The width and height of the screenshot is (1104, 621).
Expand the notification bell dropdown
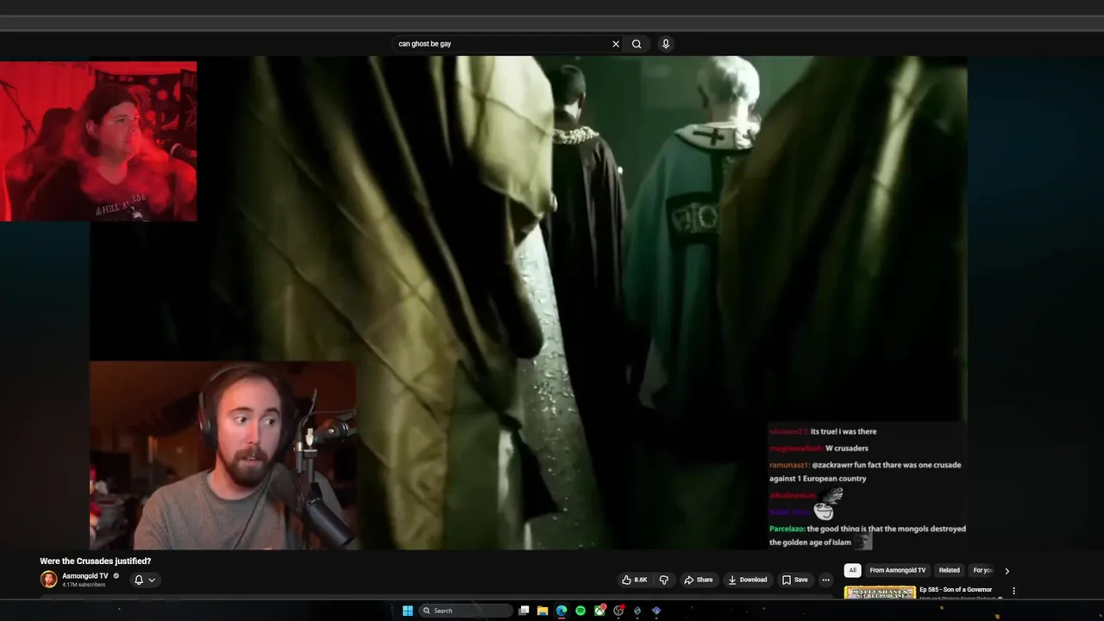point(144,580)
